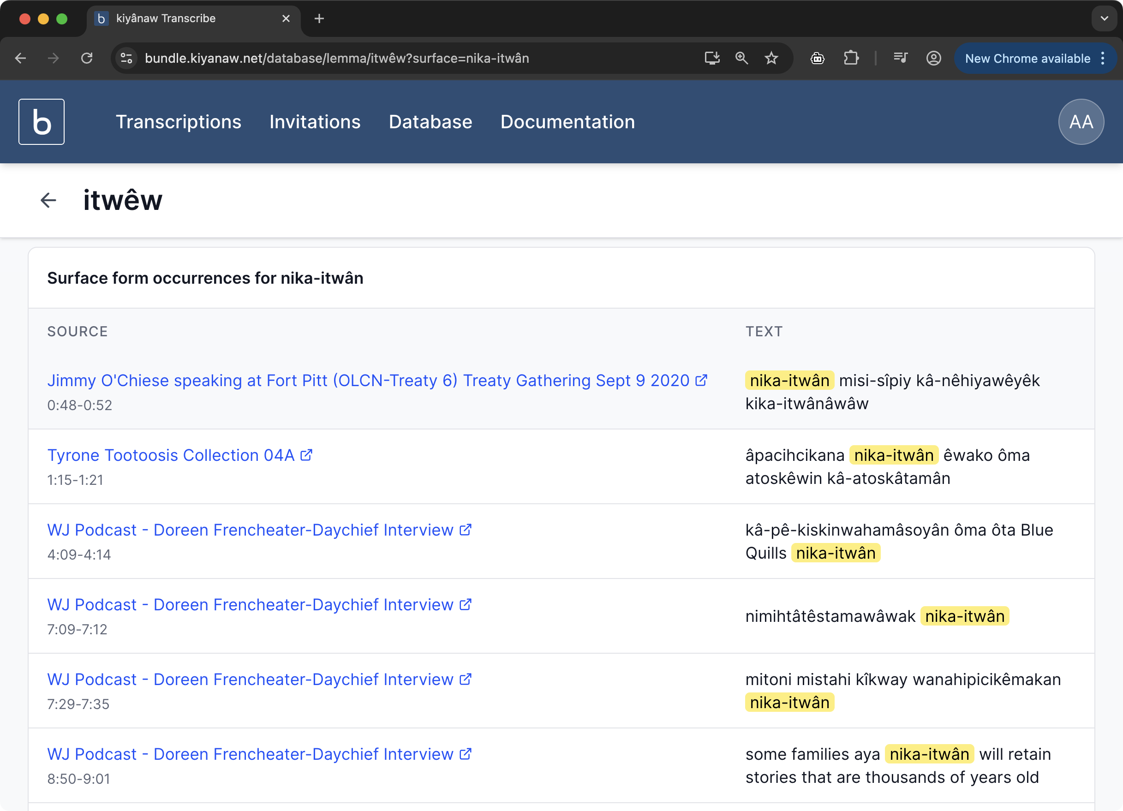Open the New Chrome available three-dot menu
This screenshot has width=1123, height=811.
pyautogui.click(x=1103, y=59)
